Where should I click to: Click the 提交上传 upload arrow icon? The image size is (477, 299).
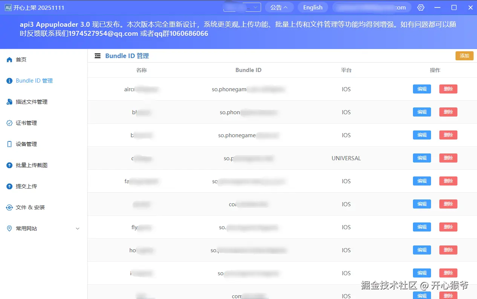point(9,186)
